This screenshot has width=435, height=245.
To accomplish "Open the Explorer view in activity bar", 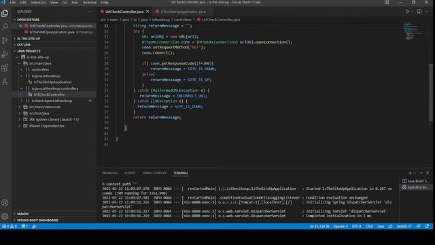I will 5,14.
